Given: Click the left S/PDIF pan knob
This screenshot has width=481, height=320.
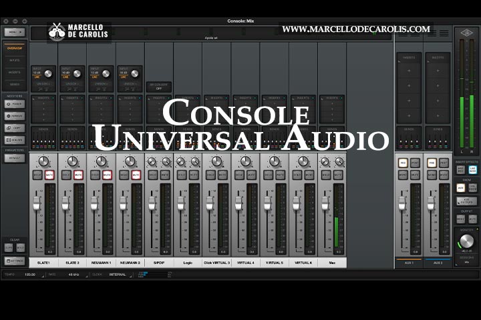Looking at the screenshot, I should tap(152, 161).
